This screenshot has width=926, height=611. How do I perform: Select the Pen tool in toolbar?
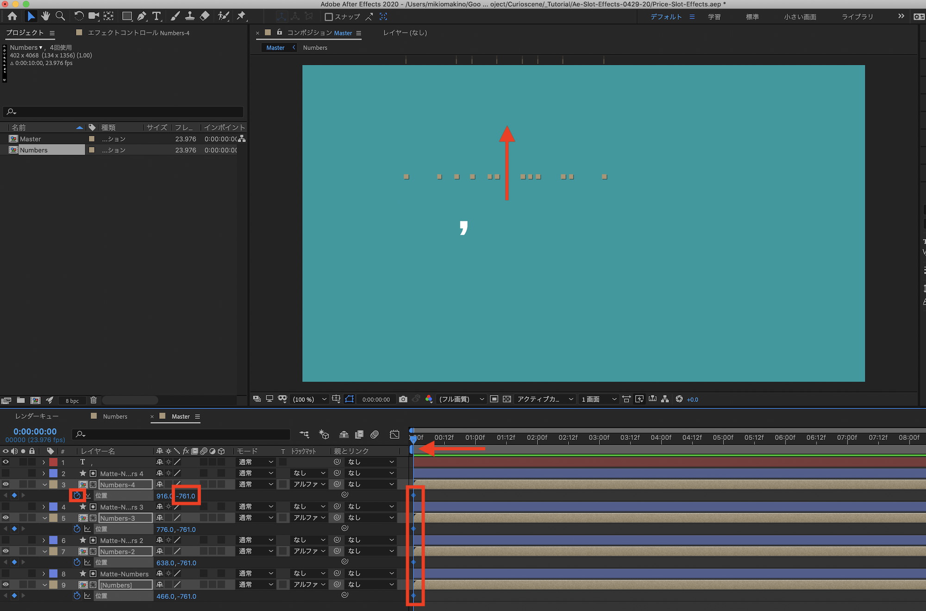(x=142, y=16)
